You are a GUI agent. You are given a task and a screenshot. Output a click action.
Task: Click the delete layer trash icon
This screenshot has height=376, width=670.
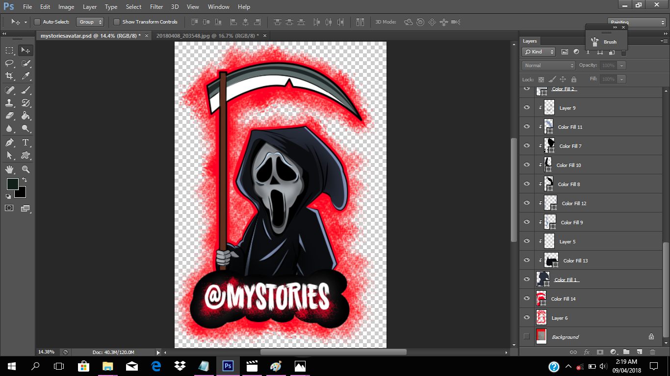coord(652,352)
